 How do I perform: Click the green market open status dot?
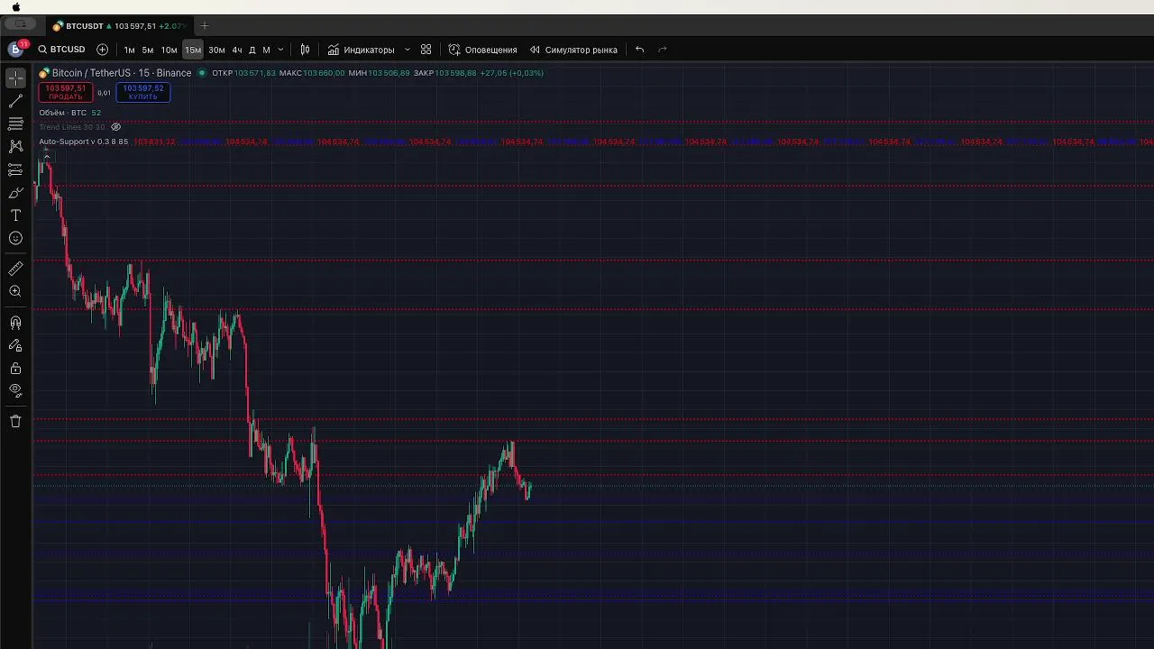(x=202, y=73)
